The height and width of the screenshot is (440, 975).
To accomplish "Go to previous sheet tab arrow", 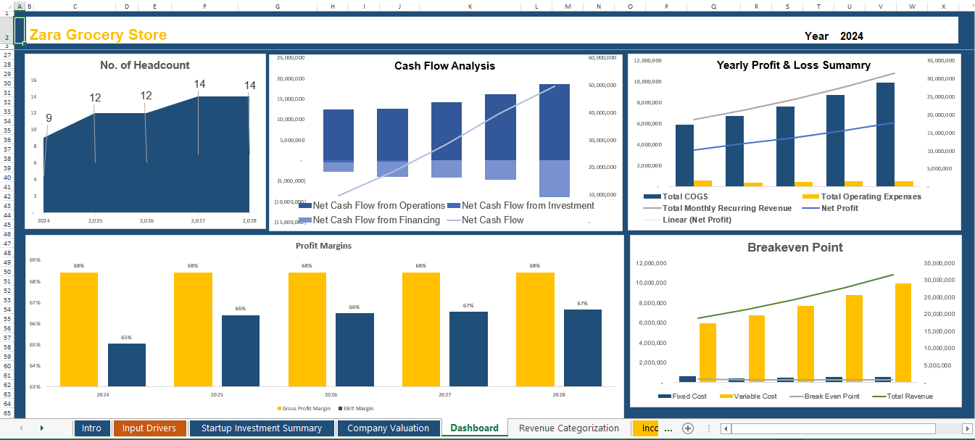I will [x=20, y=428].
